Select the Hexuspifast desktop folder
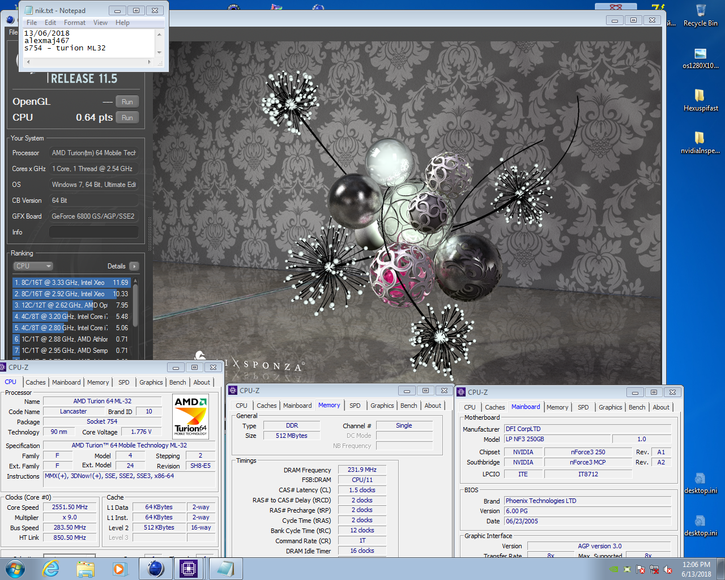 tap(700, 100)
